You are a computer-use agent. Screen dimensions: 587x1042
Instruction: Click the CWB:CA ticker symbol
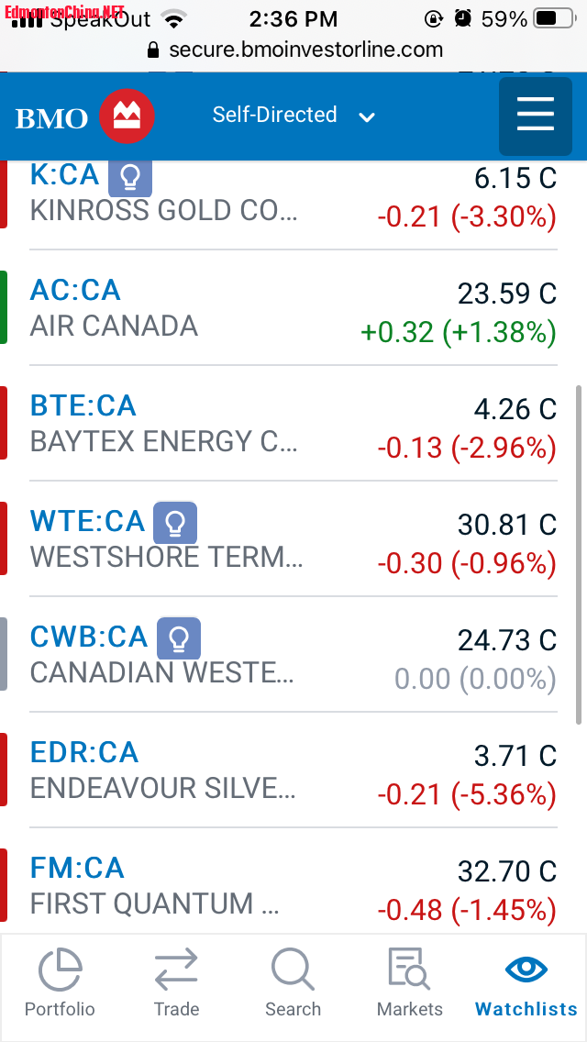pyautogui.click(x=89, y=637)
